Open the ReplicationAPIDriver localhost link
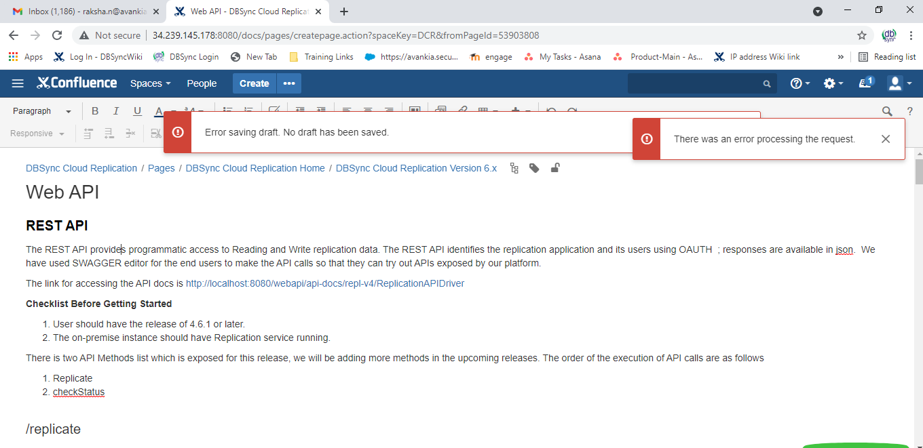The image size is (923, 448). coord(325,283)
